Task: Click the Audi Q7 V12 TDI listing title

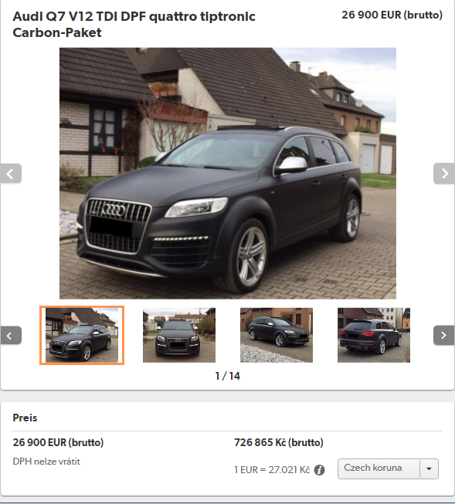Action: pyautogui.click(x=134, y=24)
